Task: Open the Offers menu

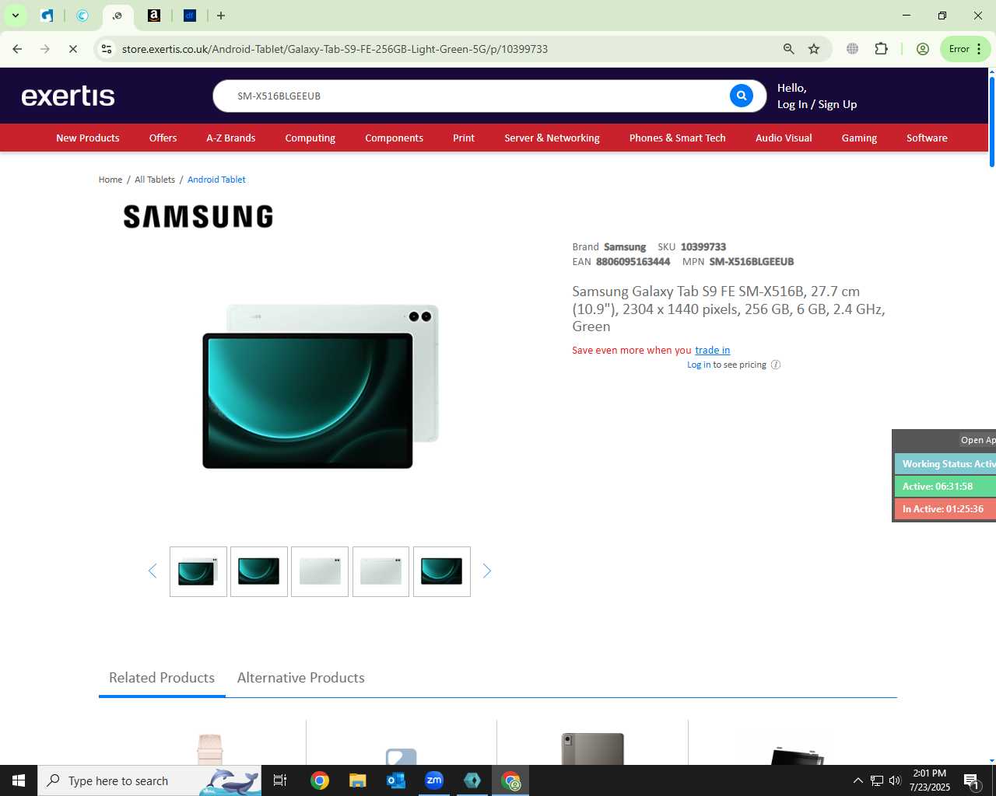Action: click(x=163, y=138)
